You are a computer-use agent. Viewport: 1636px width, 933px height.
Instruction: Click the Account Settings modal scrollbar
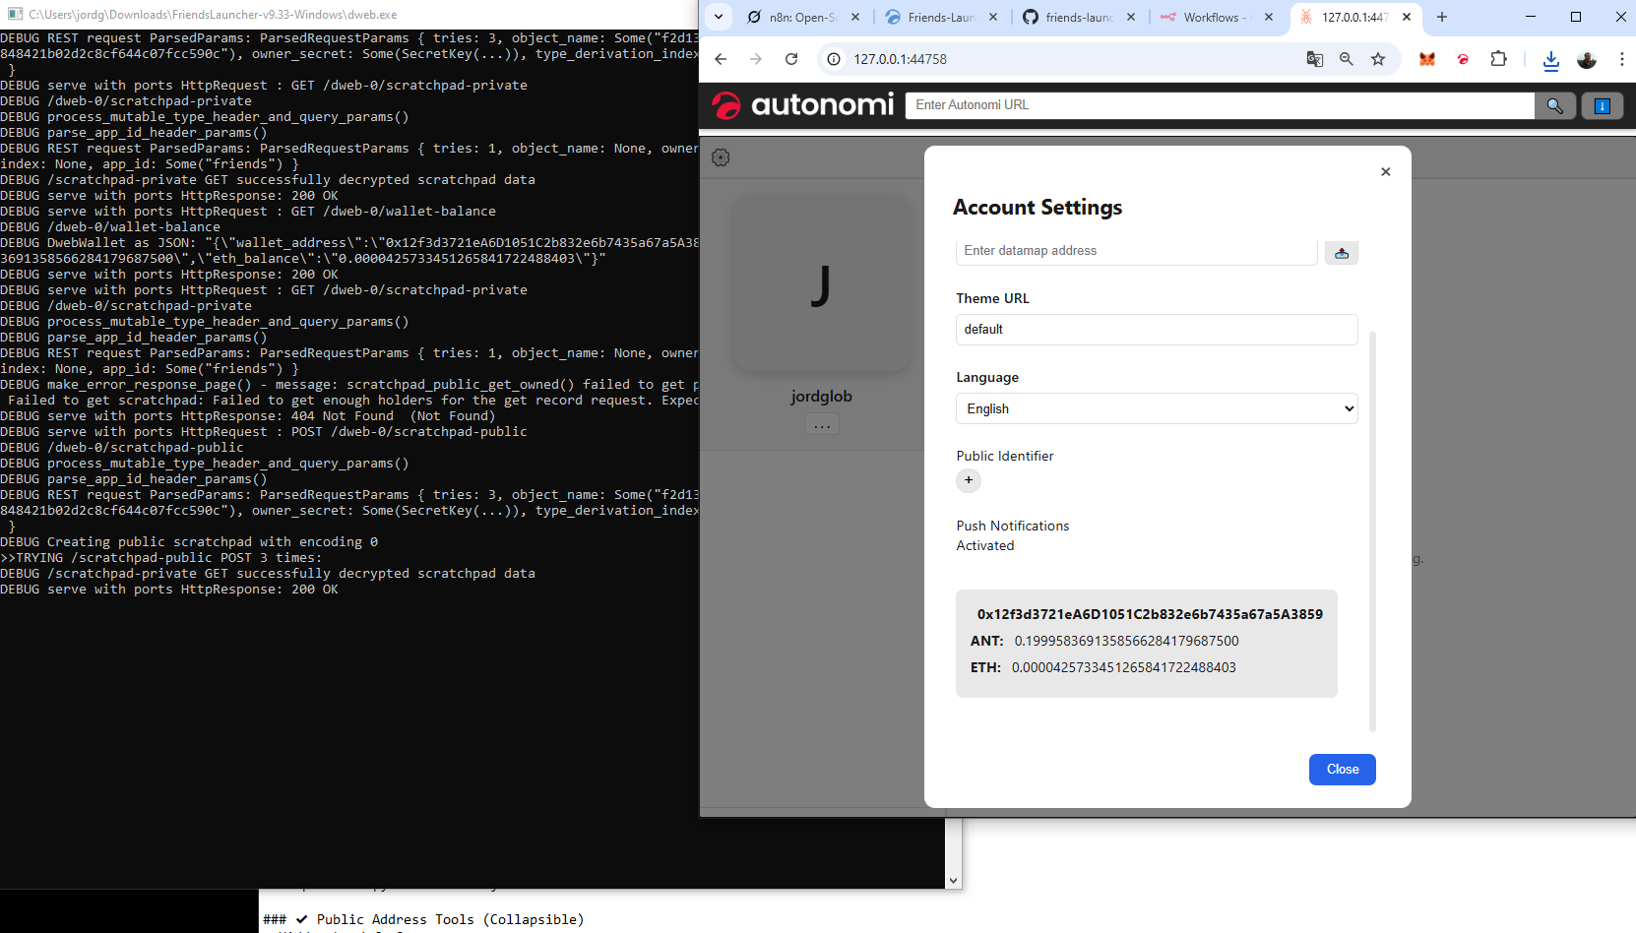coord(1372,532)
